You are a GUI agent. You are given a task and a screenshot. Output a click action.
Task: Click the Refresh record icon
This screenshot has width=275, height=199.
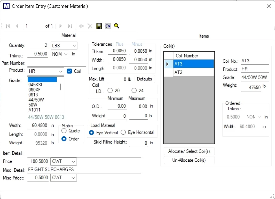[x=108, y=26]
